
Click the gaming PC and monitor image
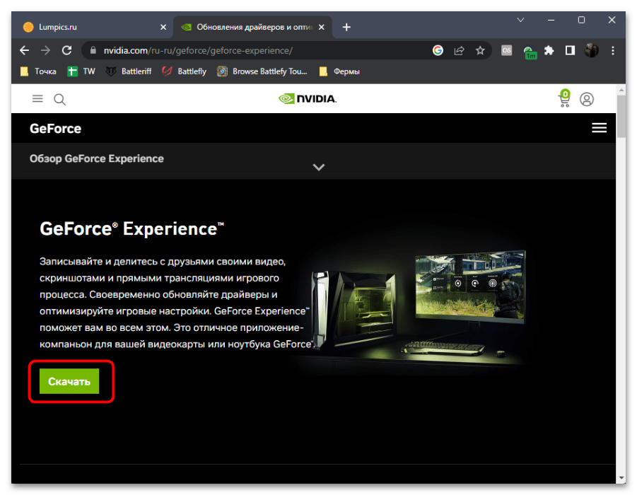click(x=419, y=305)
